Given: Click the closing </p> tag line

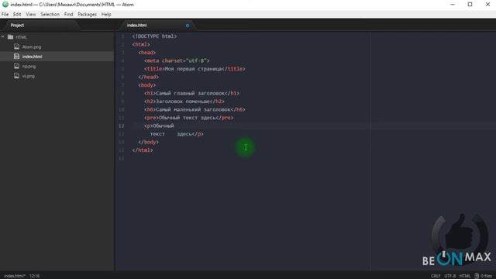Looking at the screenshot, I should click(177, 134).
